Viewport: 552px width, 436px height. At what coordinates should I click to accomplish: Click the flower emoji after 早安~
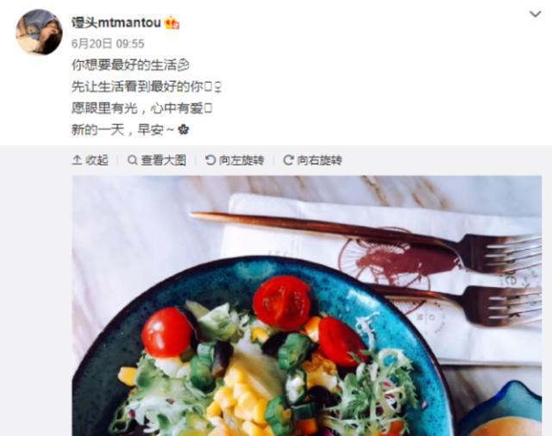point(183,130)
